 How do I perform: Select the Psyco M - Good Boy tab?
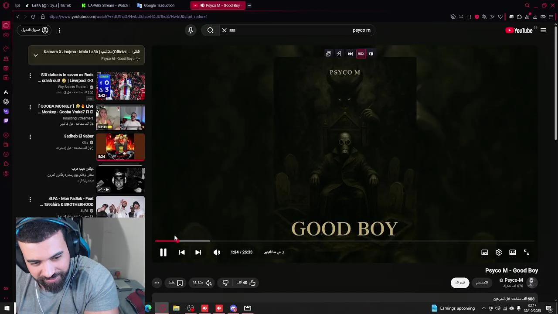tap(217, 5)
